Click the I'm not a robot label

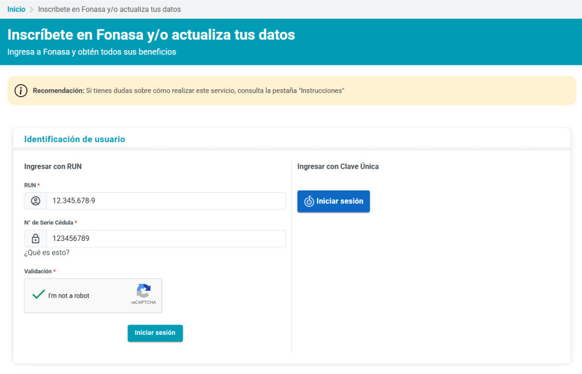coord(69,296)
